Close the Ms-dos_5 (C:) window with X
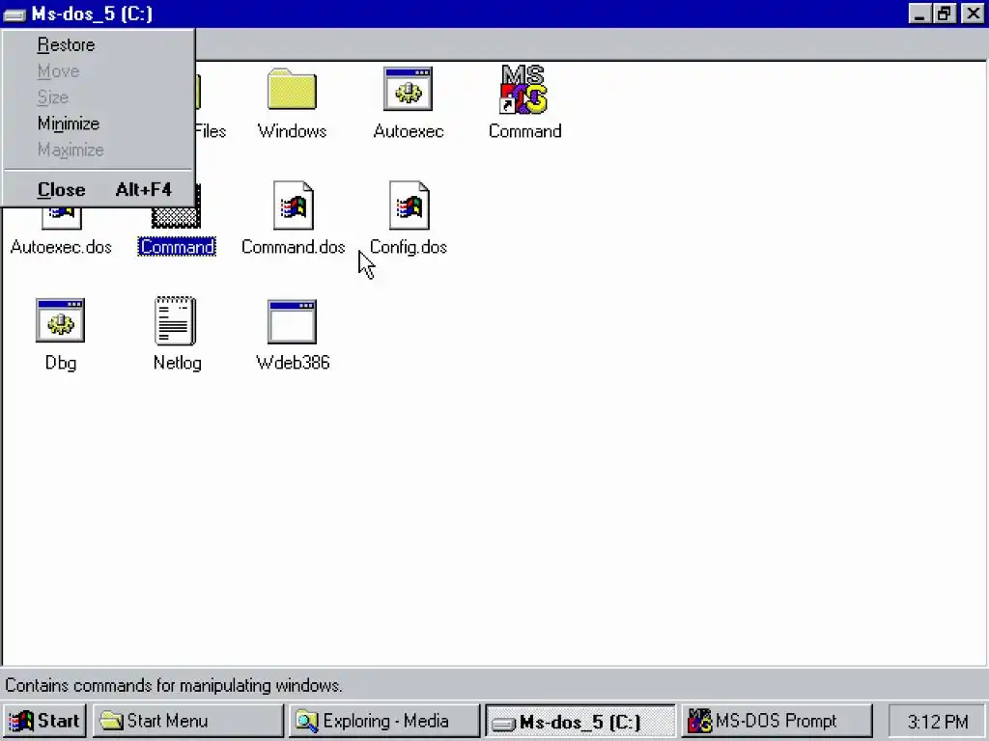The height and width of the screenshot is (741, 989). click(973, 14)
